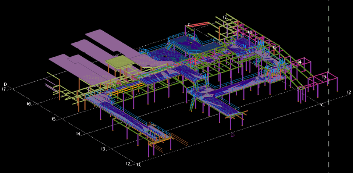Pick white grid label 15 inside the model
This screenshot has height=173, width=353.
pos(274,47)
